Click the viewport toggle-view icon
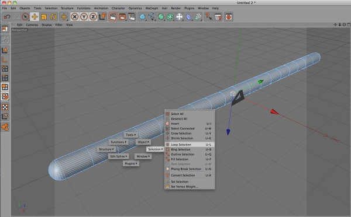 click(349, 24)
